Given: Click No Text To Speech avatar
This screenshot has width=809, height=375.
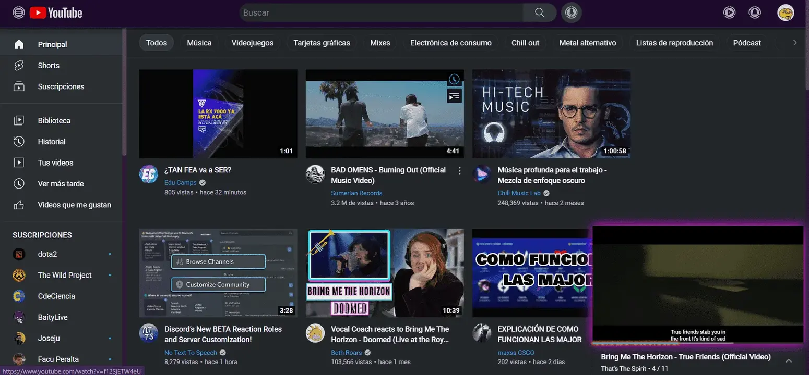Looking at the screenshot, I should [149, 333].
